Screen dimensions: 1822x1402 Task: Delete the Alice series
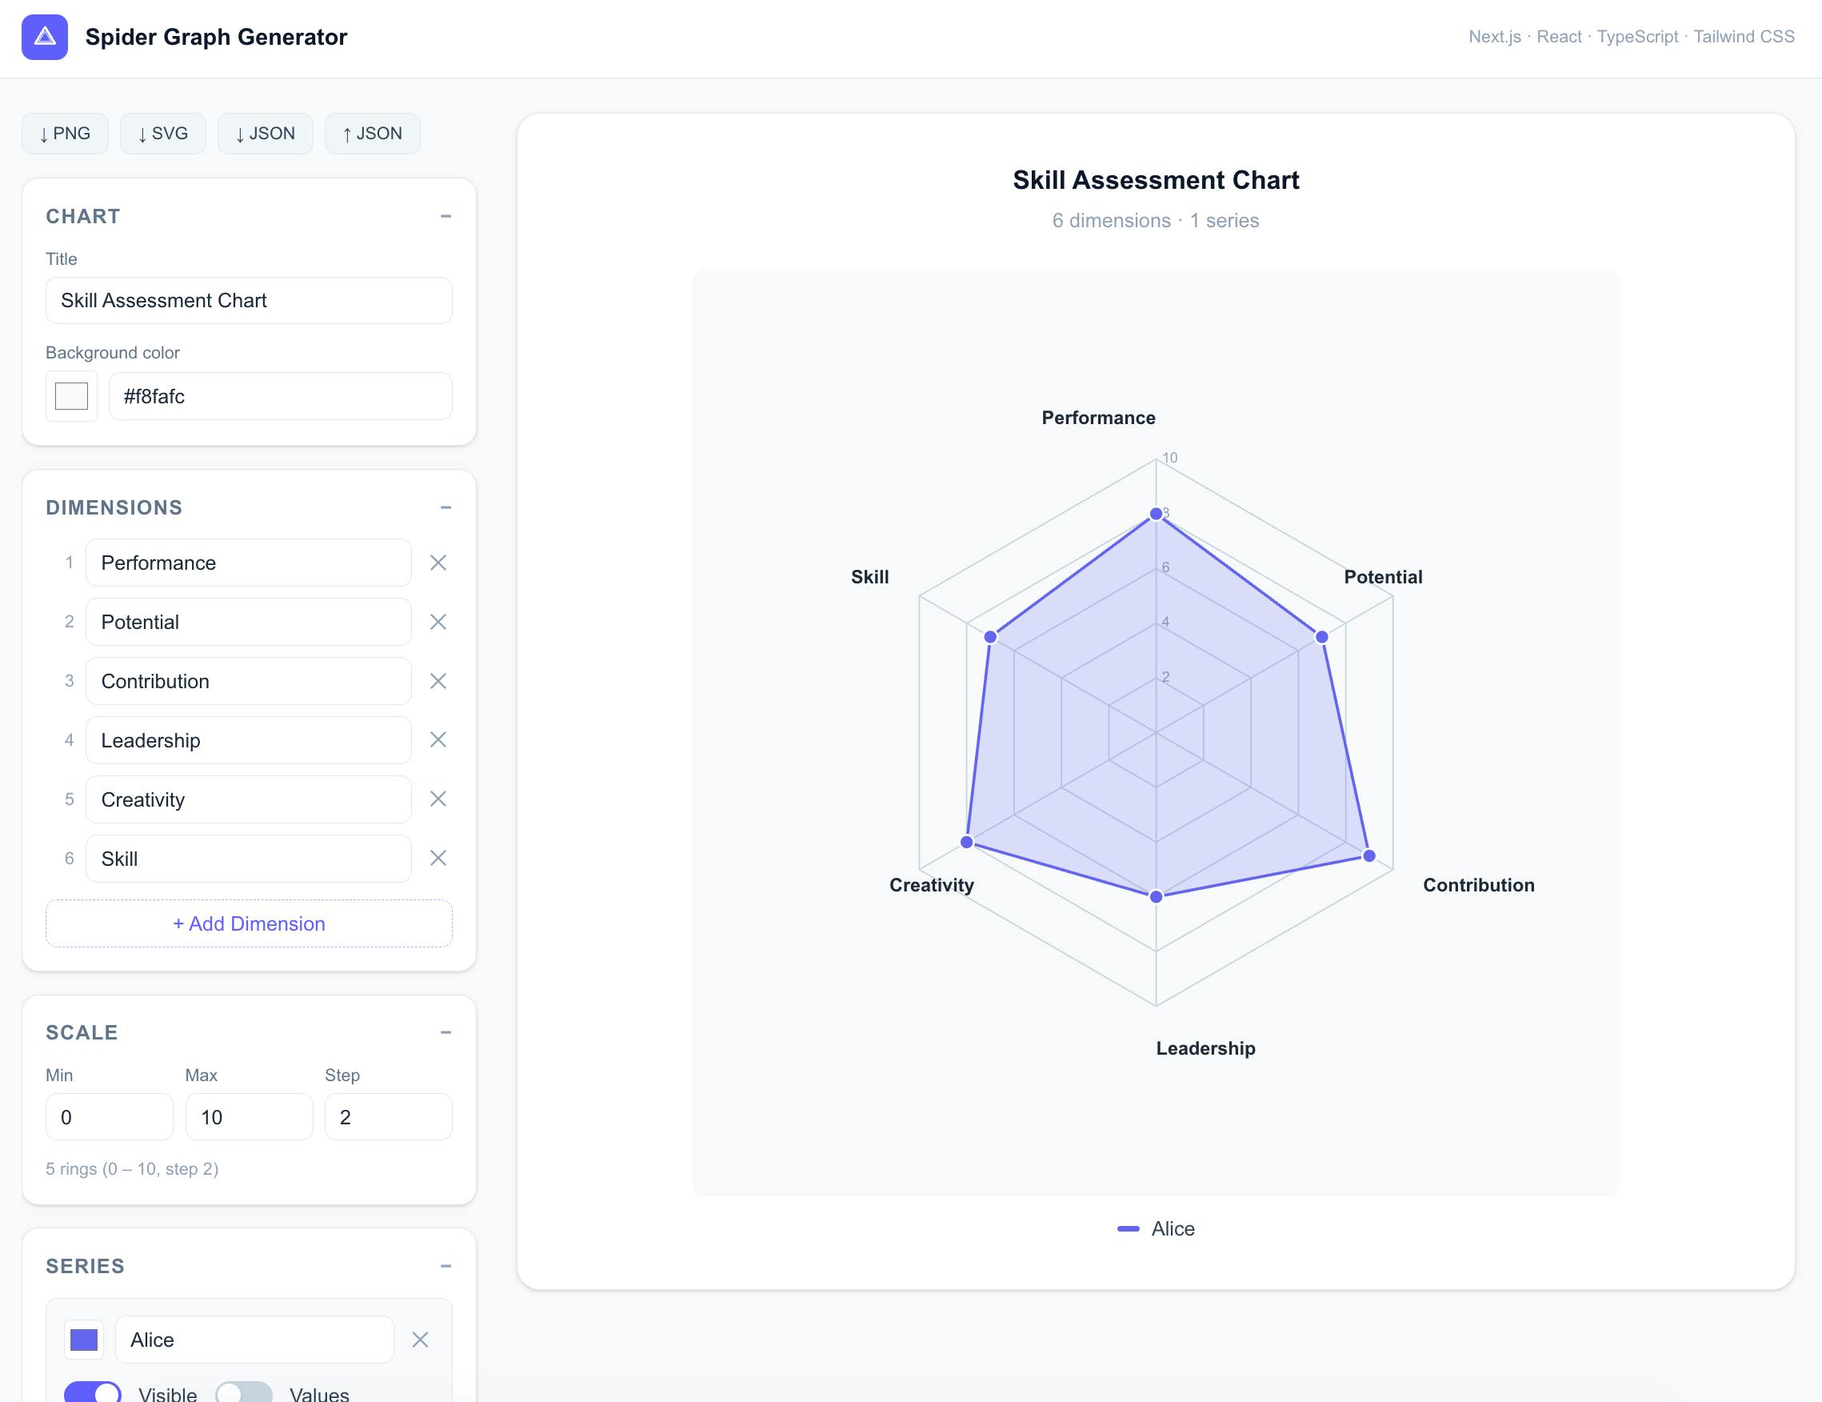point(420,1340)
